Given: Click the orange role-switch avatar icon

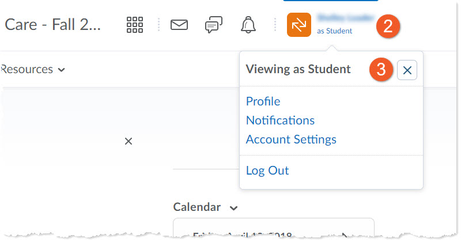Looking at the screenshot, I should (299, 25).
